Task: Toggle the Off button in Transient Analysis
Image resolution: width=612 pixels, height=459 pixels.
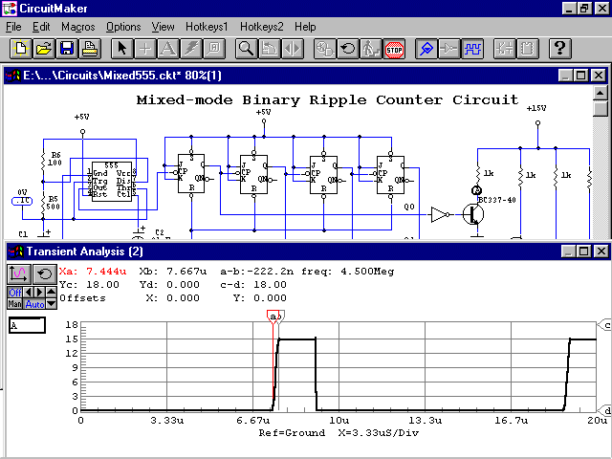Action: tap(15, 292)
